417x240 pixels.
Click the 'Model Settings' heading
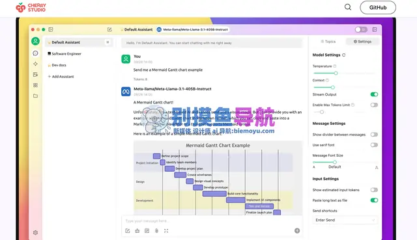tap(326, 55)
